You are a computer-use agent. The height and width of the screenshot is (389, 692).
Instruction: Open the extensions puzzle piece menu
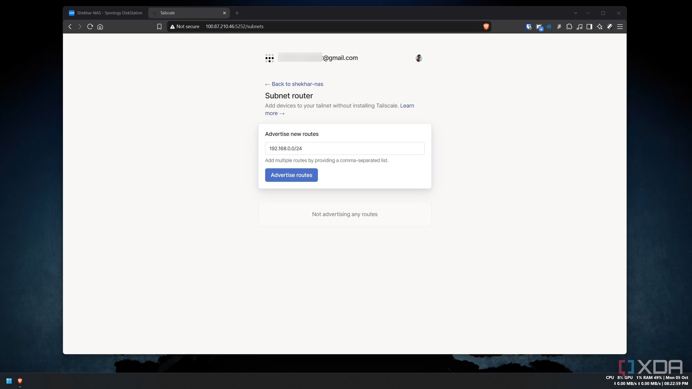click(569, 26)
